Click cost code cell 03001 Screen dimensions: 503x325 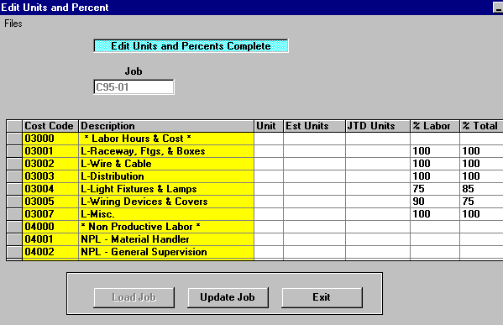50,151
